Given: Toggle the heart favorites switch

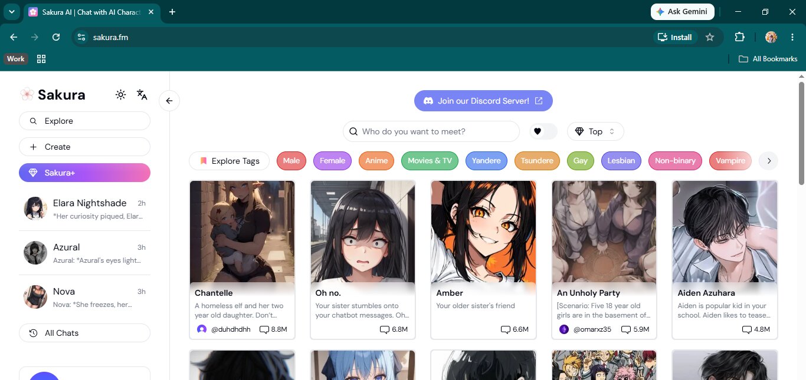Looking at the screenshot, I should point(543,131).
